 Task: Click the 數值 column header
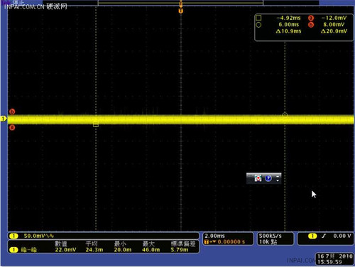pyautogui.click(x=61, y=244)
